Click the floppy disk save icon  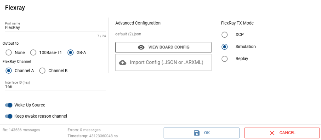pos(197,133)
